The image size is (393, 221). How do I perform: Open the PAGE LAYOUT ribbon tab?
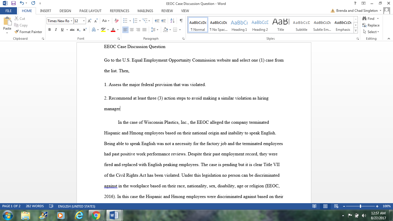point(90,11)
